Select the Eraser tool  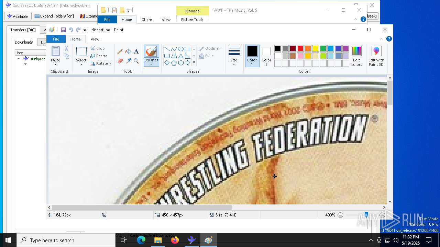[120, 61]
